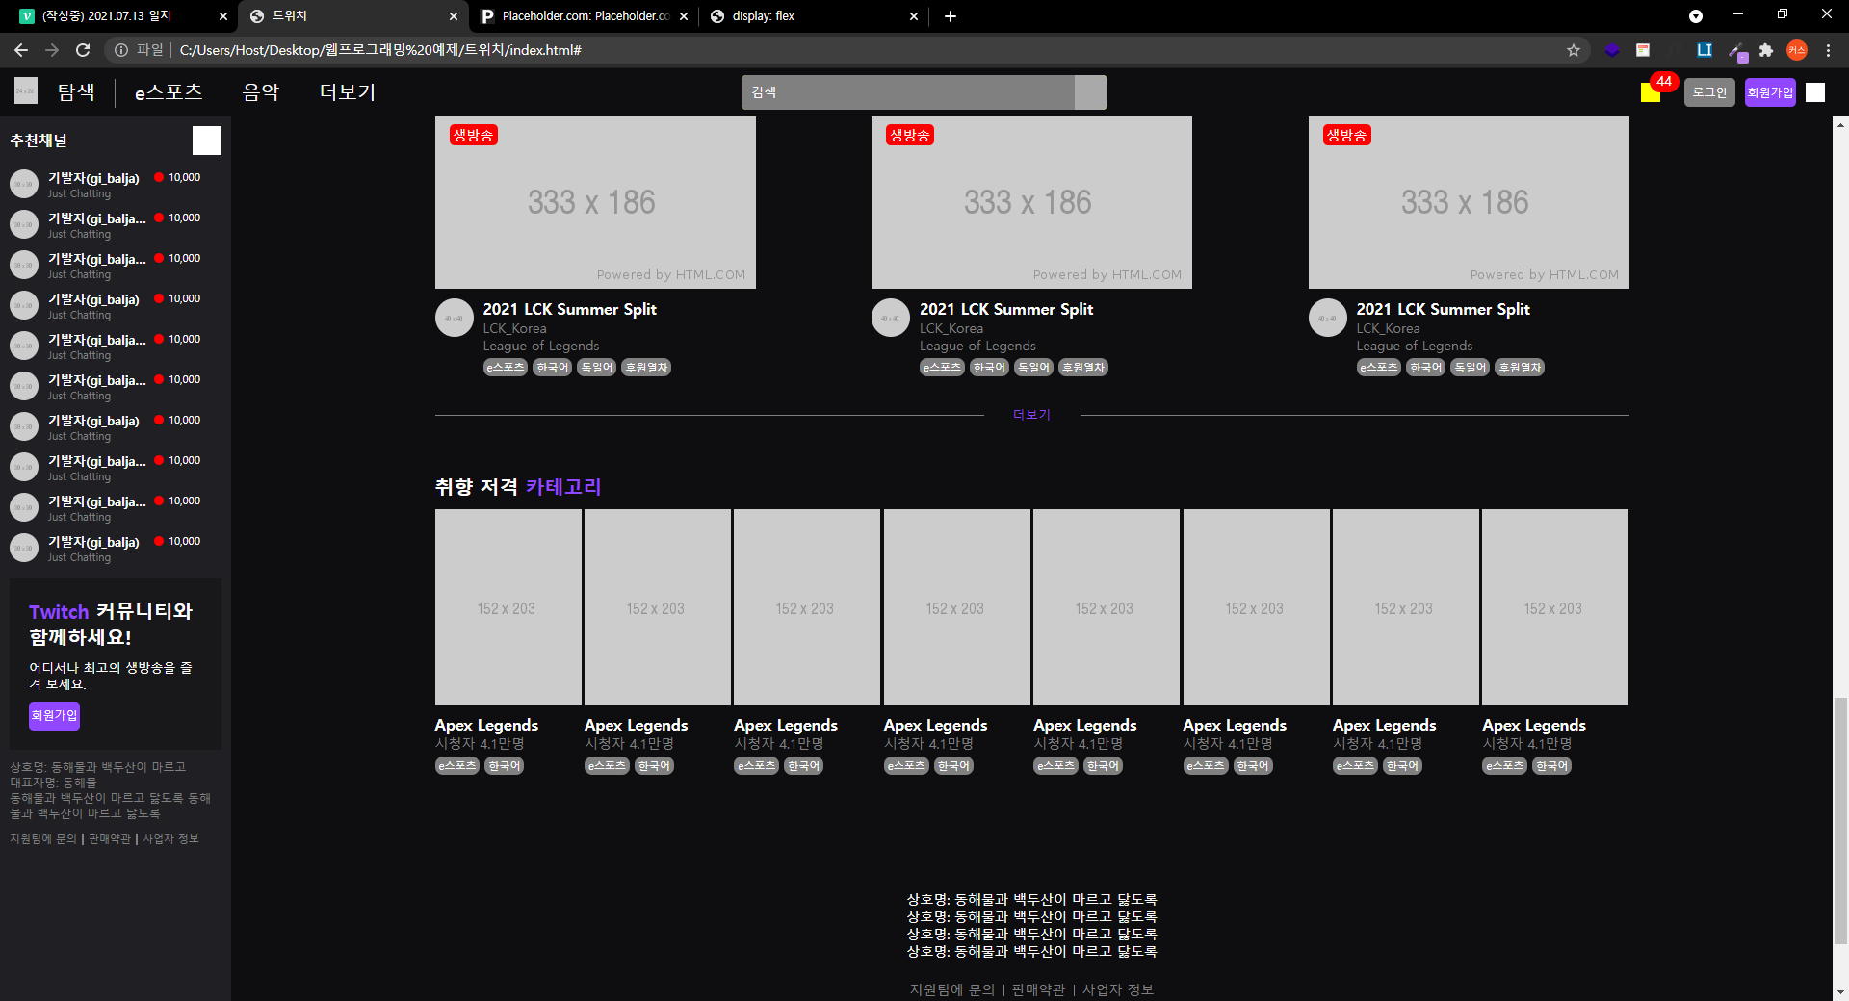The width and height of the screenshot is (1849, 1001).
Task: Switch to the Placeholder.com browser tab
Action: click(585, 16)
